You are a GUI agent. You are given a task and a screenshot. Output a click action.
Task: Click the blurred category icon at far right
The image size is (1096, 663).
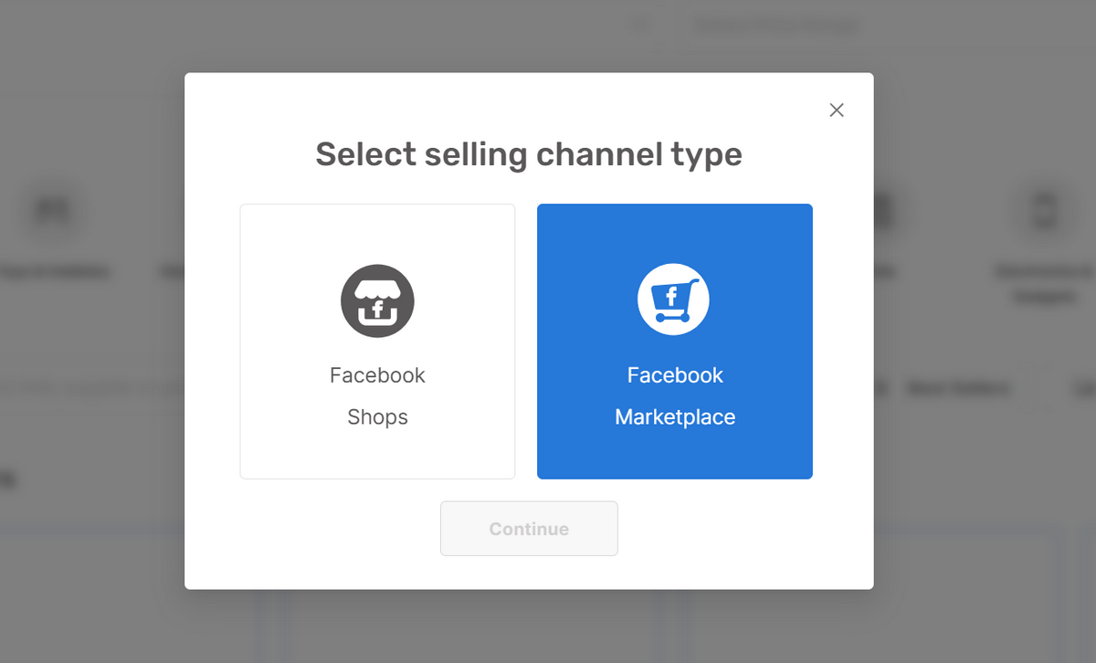pos(1043,212)
